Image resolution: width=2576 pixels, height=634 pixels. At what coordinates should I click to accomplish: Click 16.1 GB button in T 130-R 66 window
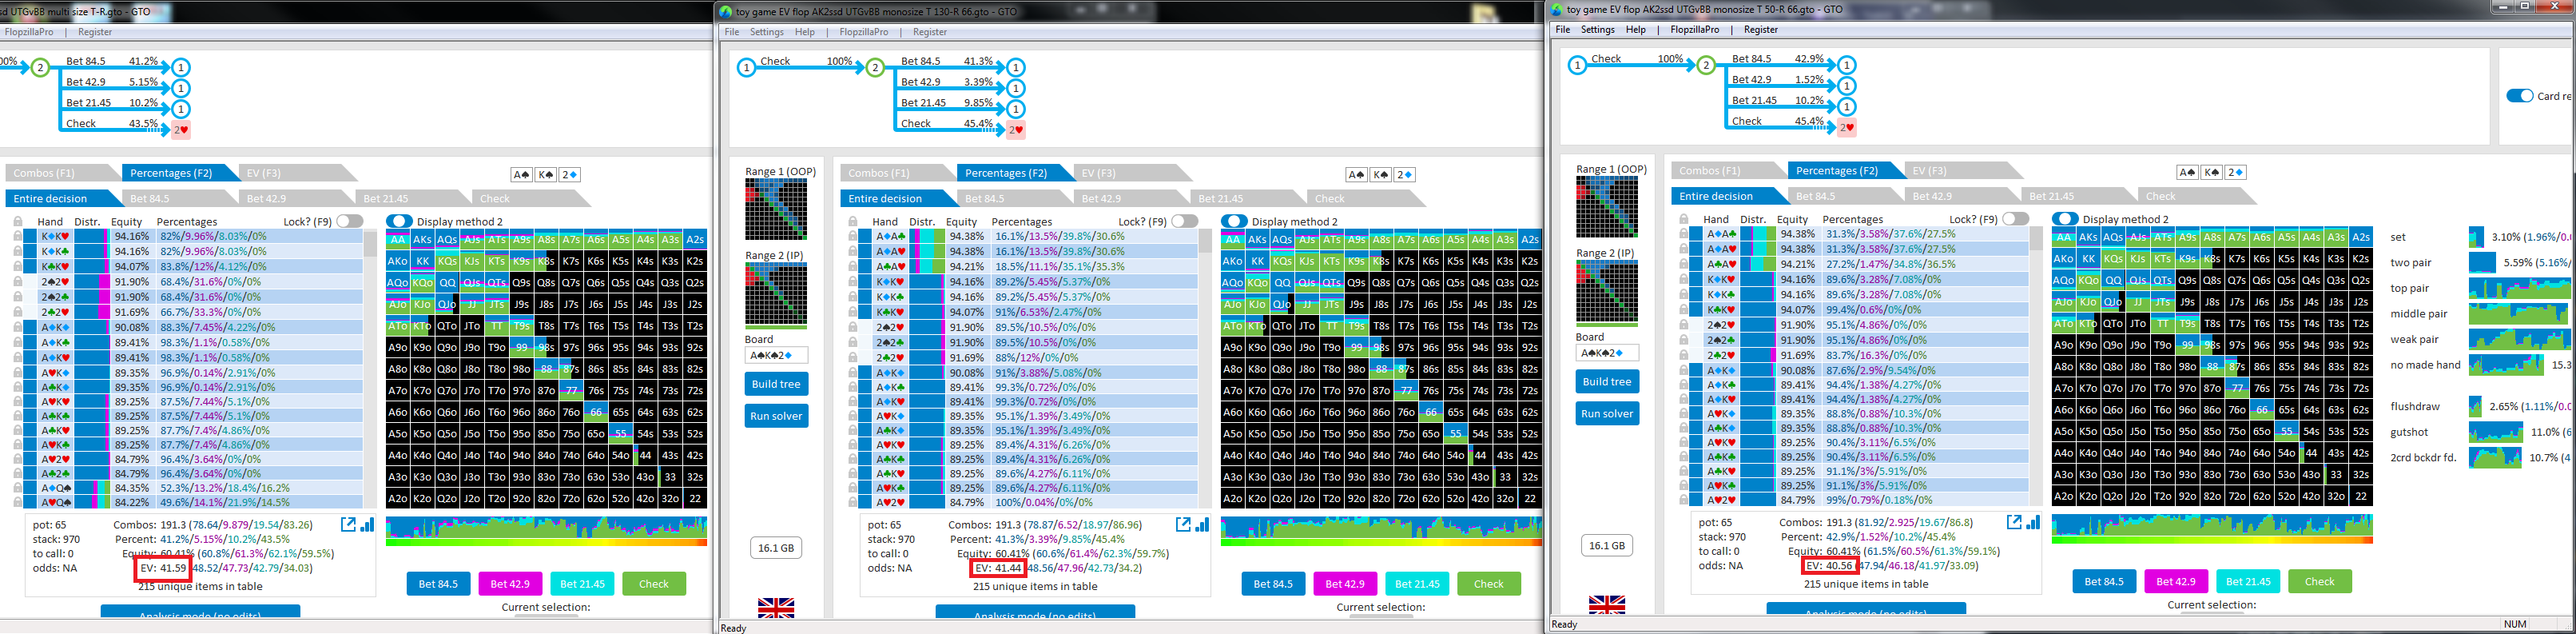pos(776,548)
